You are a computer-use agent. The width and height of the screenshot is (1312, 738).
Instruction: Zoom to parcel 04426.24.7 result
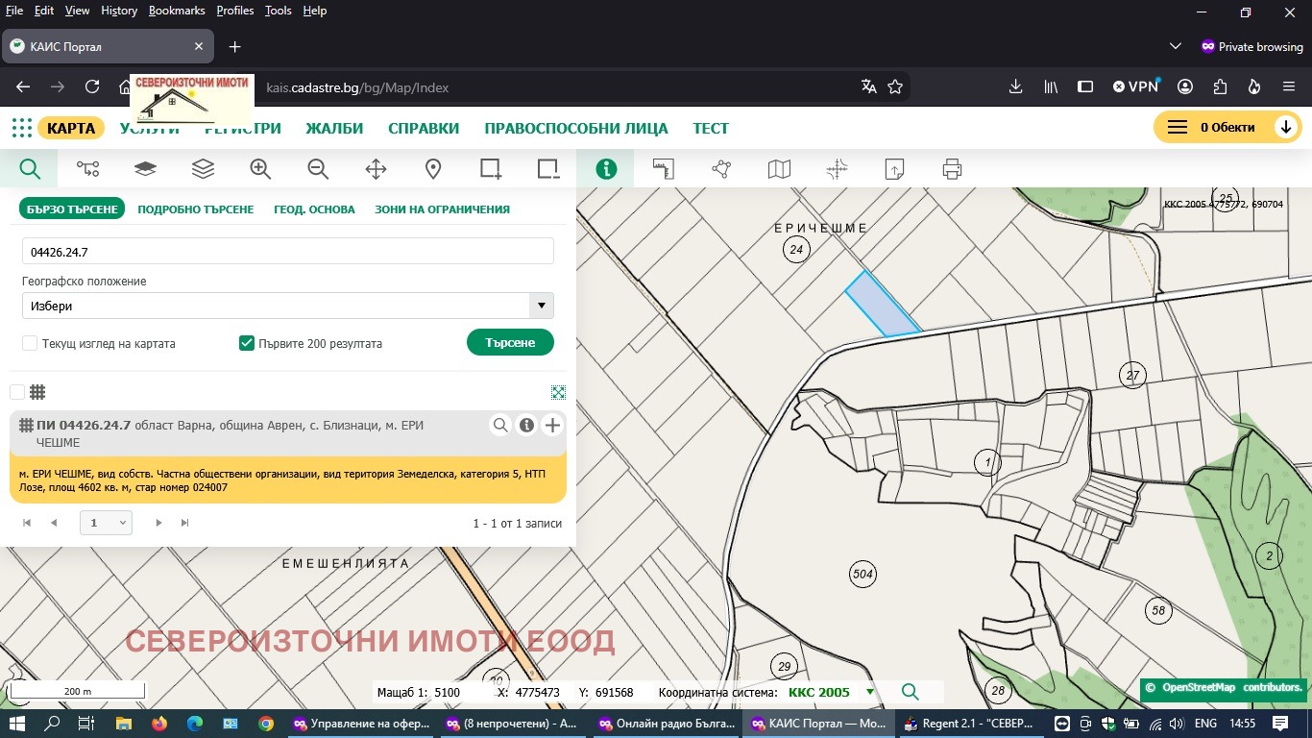click(500, 425)
